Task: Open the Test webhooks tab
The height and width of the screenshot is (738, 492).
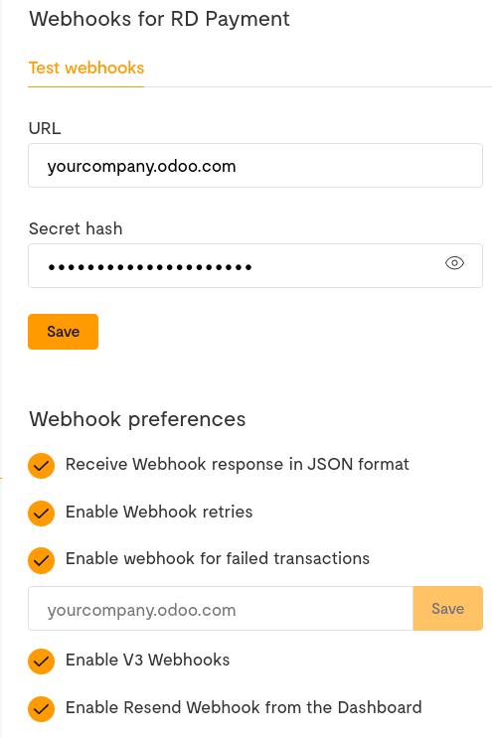Action: pyautogui.click(x=86, y=68)
